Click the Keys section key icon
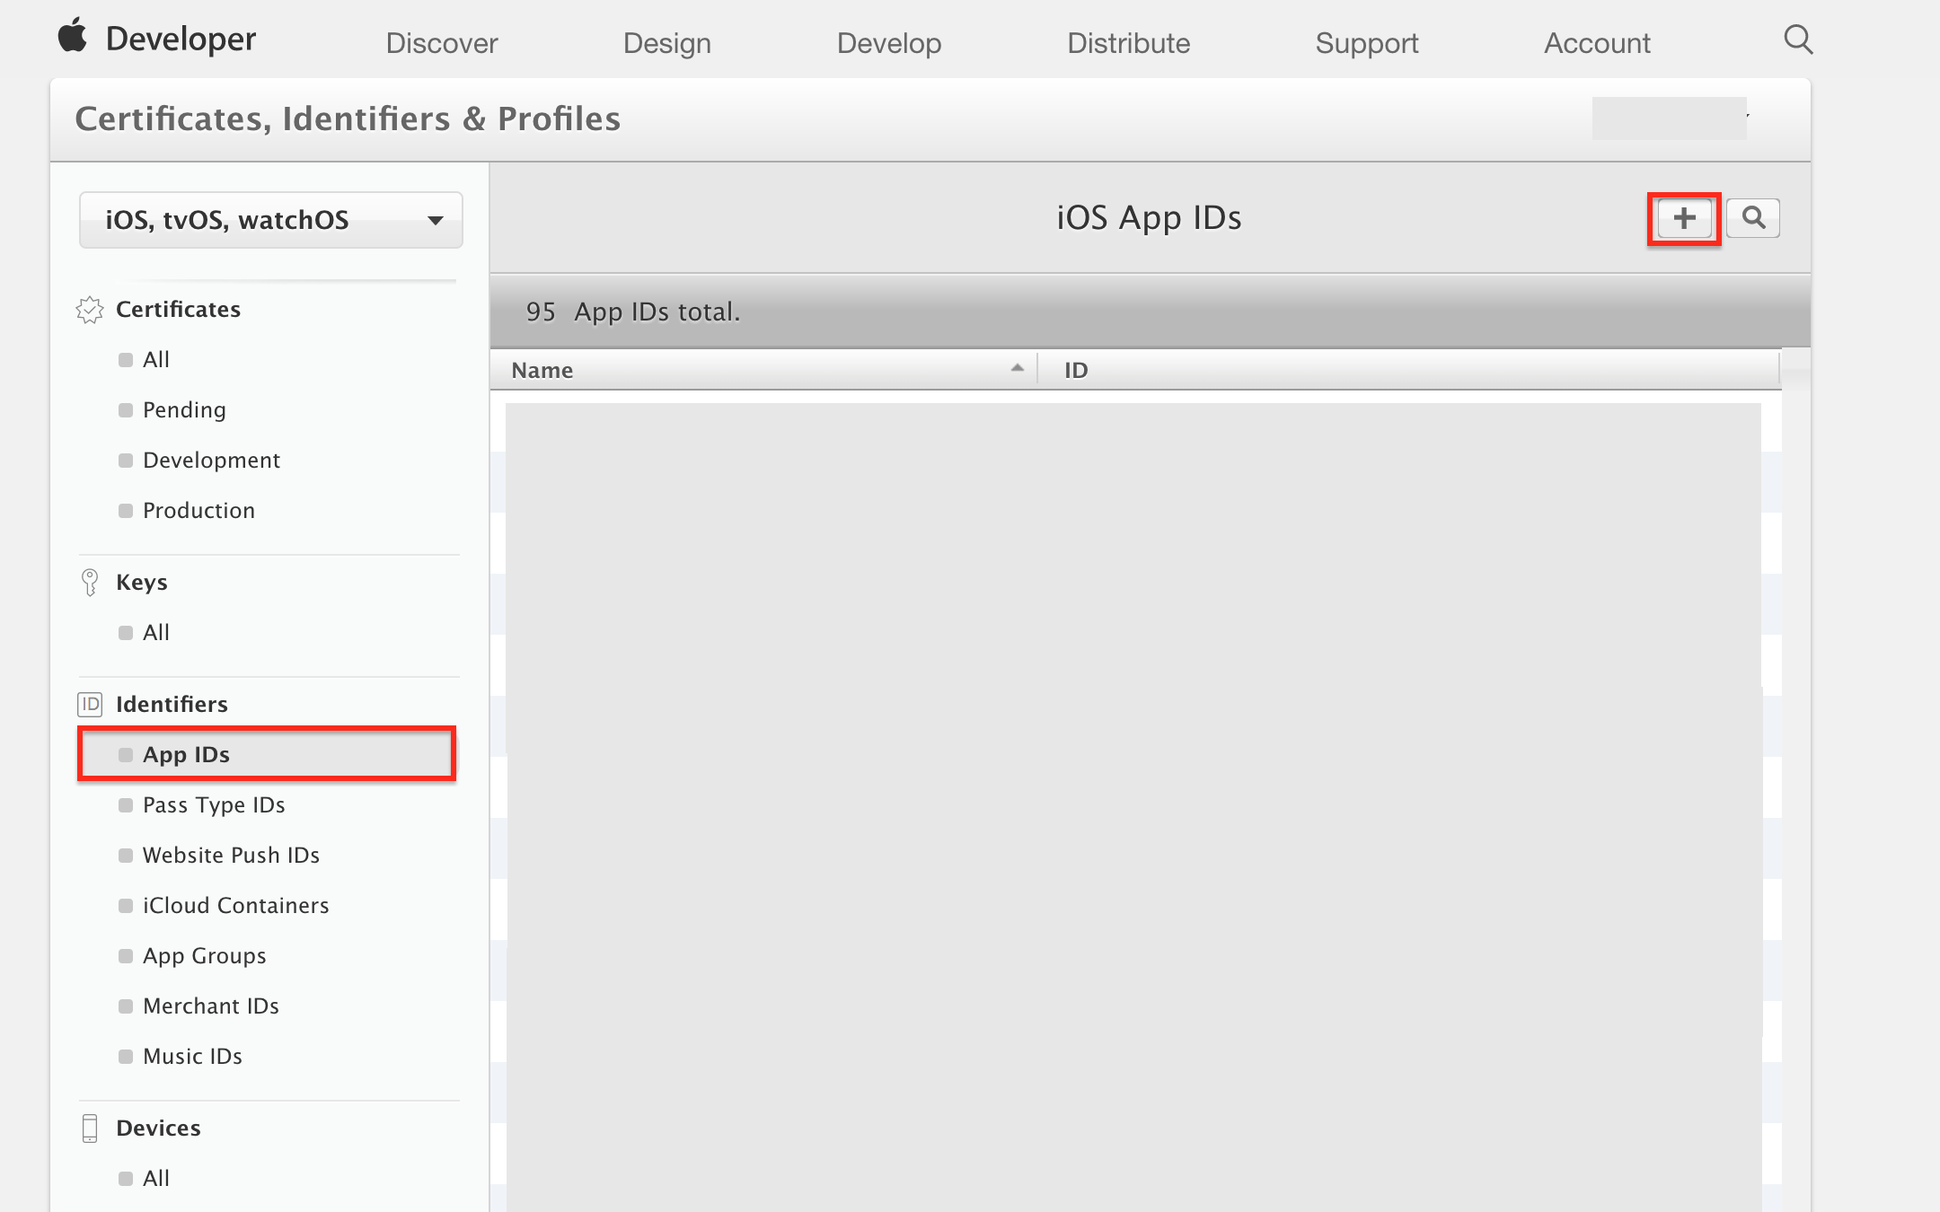 pos(90,583)
